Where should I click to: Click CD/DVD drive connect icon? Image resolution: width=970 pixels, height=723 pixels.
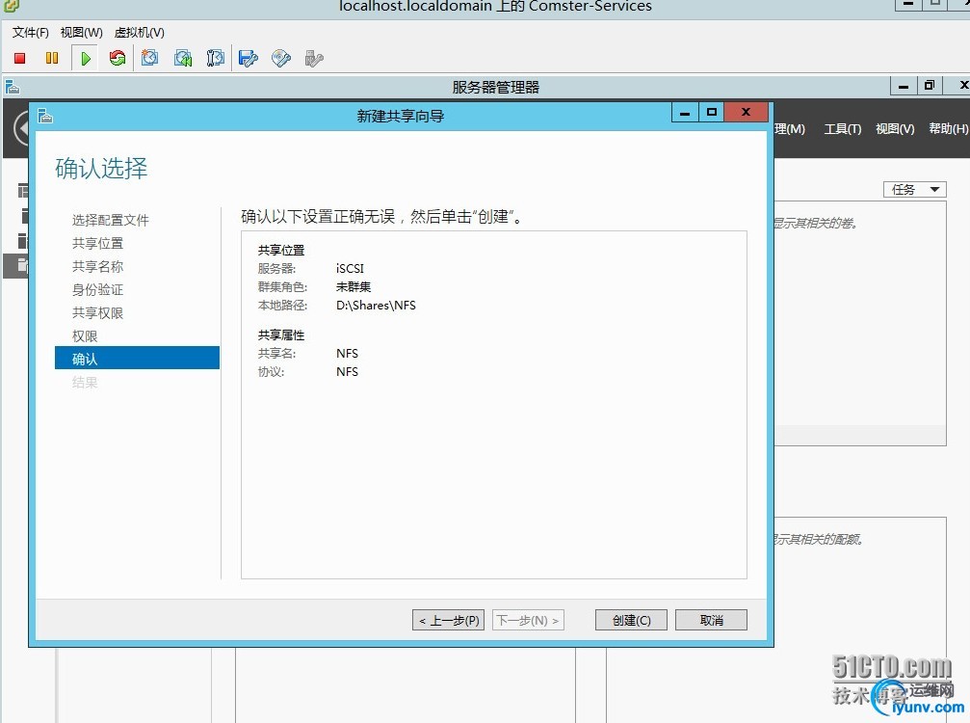coord(281,58)
